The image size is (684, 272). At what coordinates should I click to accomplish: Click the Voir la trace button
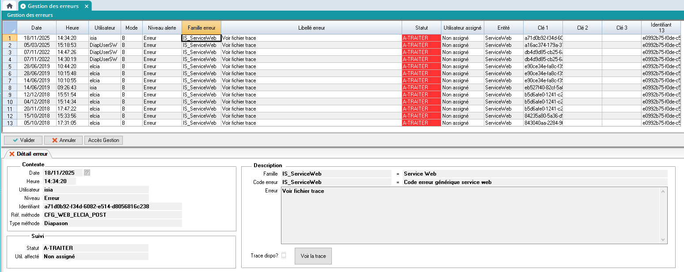pyautogui.click(x=313, y=256)
